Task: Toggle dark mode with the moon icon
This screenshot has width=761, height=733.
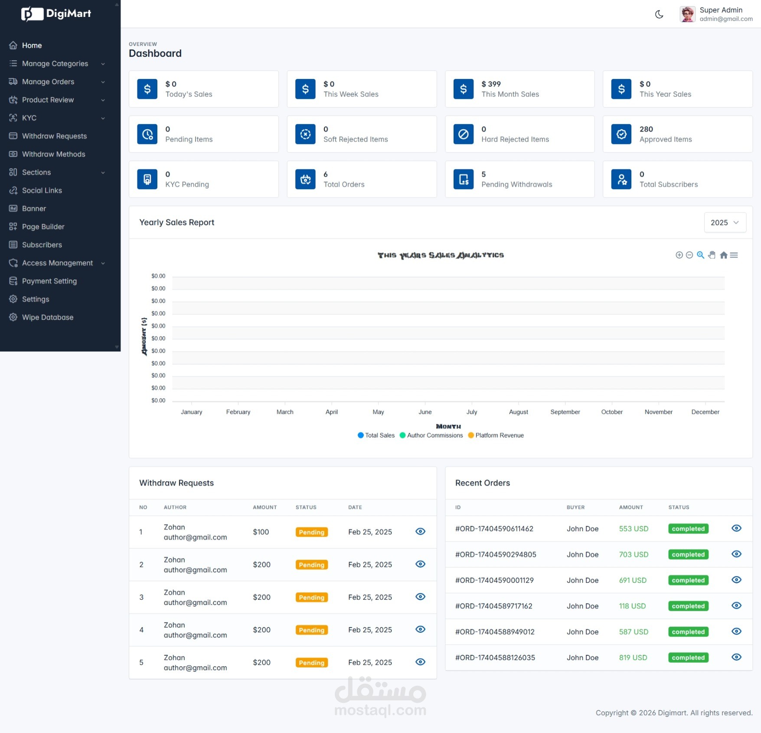Action: point(659,14)
